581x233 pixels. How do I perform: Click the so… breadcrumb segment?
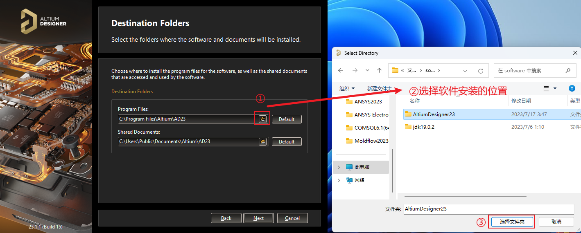[x=430, y=70]
